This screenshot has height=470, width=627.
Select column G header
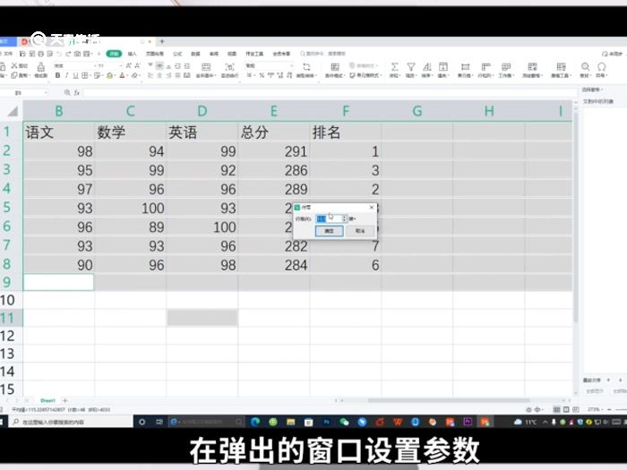tap(417, 111)
